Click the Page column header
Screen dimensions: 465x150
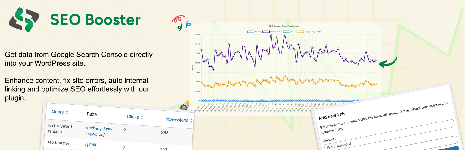[x=92, y=114]
